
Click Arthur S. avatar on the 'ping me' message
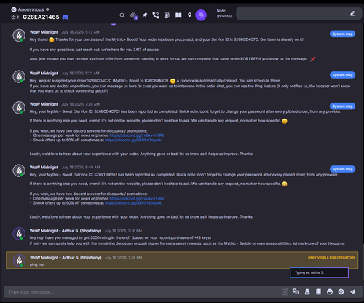[19, 261]
